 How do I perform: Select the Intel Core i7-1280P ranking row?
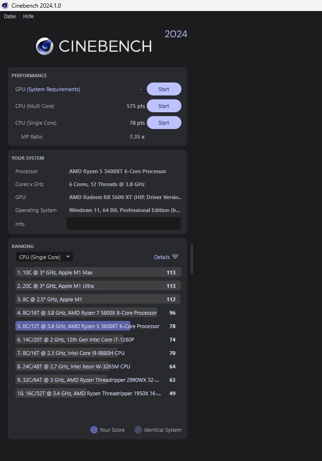coord(98,340)
